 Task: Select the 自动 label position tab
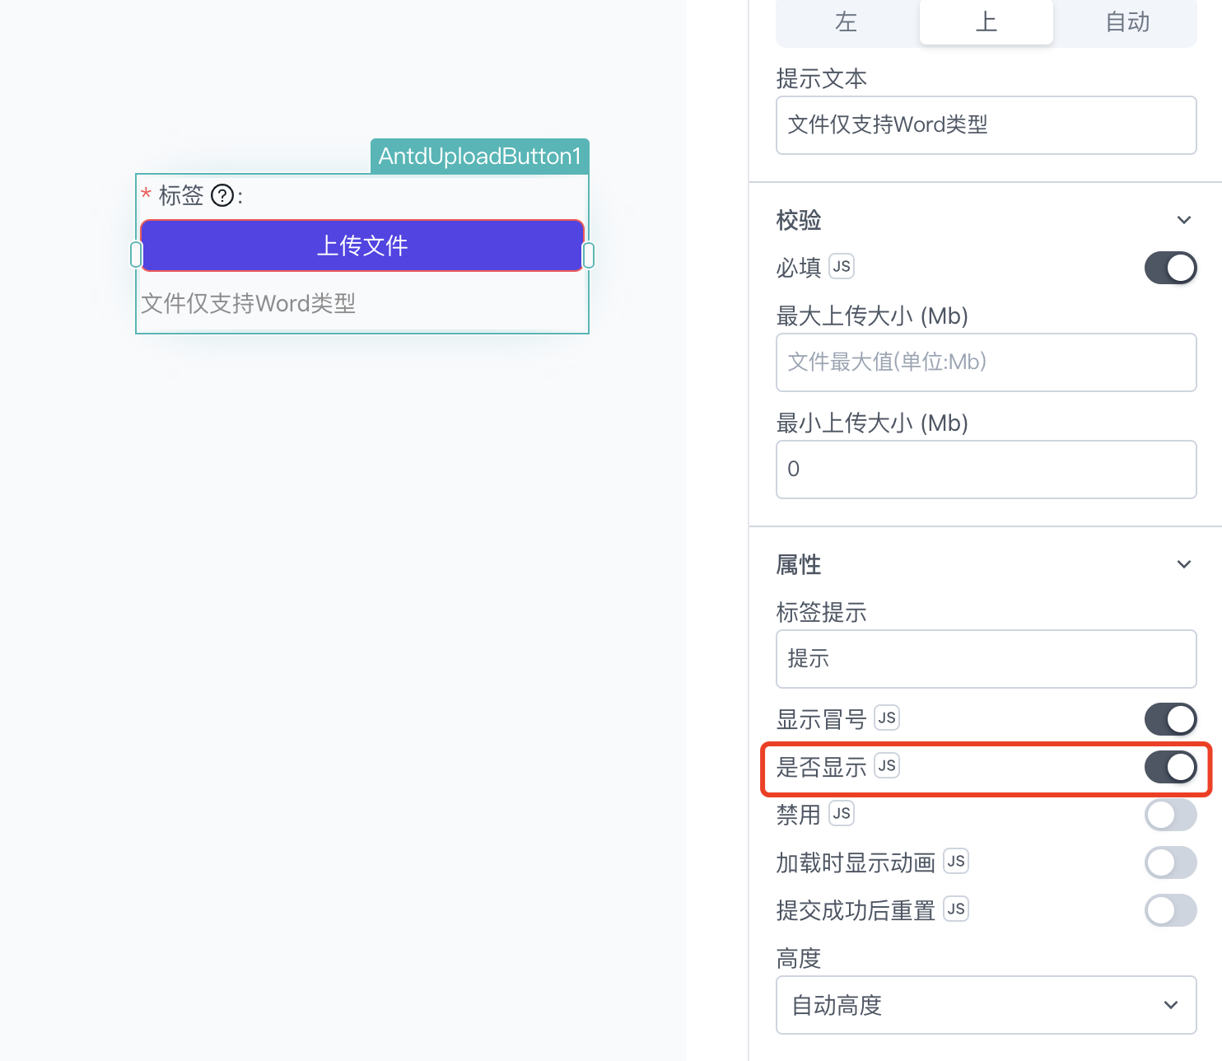pos(1126,22)
